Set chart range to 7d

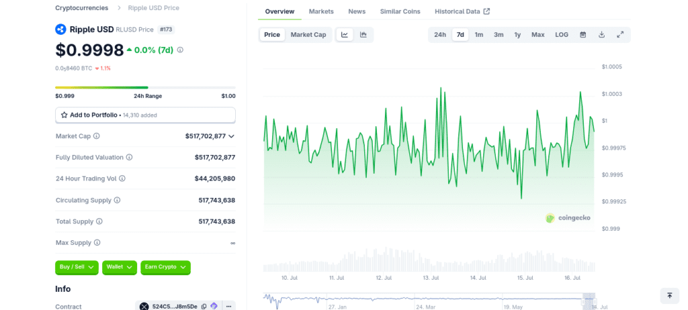point(460,35)
